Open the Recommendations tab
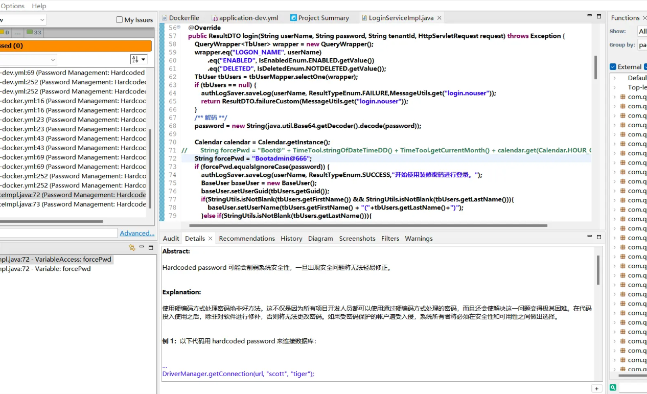This screenshot has height=394, width=647. [247, 239]
